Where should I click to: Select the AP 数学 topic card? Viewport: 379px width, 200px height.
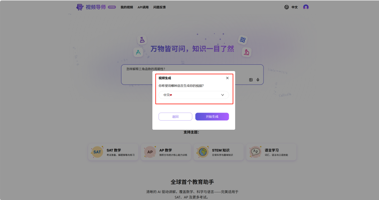(166, 152)
